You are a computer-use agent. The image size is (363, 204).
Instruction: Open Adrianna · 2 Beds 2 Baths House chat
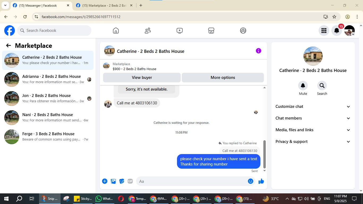[48, 79]
